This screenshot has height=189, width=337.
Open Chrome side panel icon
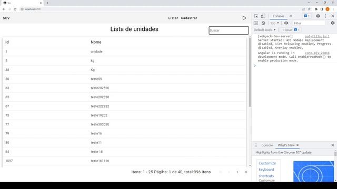(322, 9)
